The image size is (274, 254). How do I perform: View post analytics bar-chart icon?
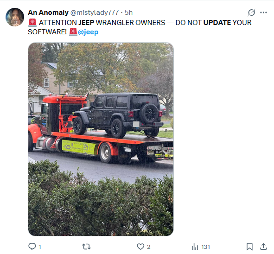pyautogui.click(x=195, y=247)
